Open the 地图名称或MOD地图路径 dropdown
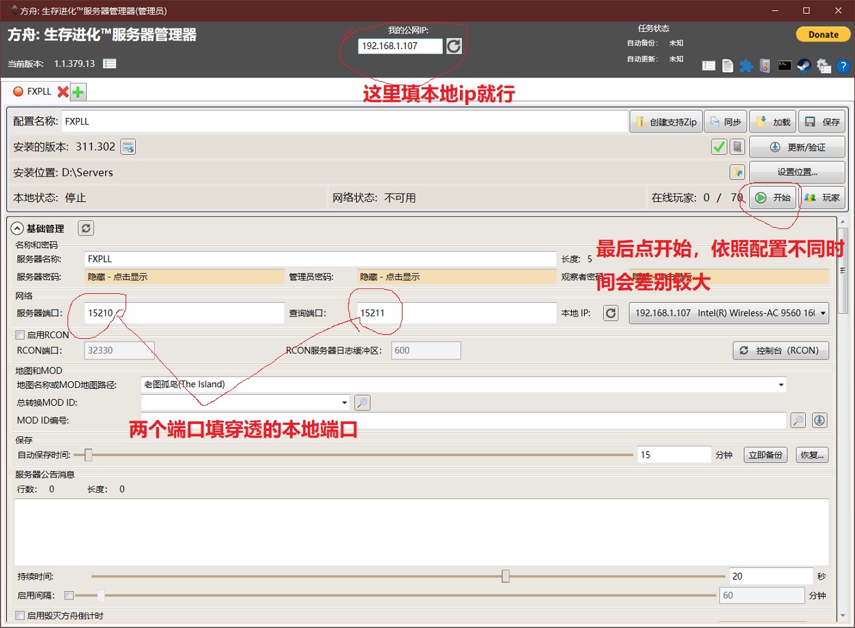 [463, 385]
